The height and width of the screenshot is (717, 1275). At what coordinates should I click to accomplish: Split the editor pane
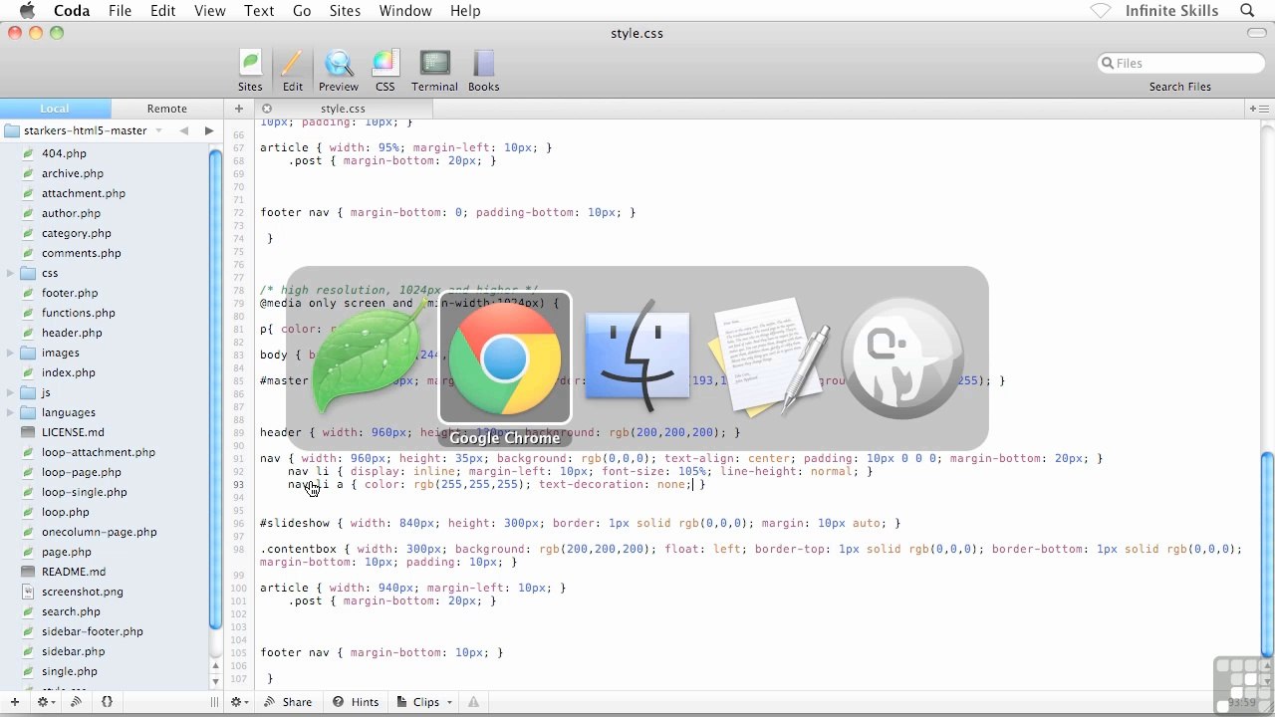pyautogui.click(x=1258, y=109)
